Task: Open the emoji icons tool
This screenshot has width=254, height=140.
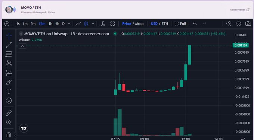Action: click(9, 101)
